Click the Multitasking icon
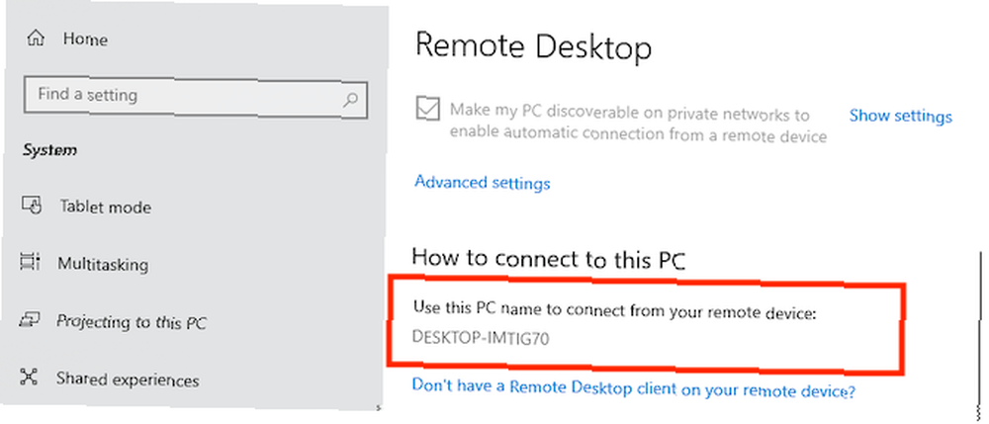This screenshot has height=424, width=989. 31,262
